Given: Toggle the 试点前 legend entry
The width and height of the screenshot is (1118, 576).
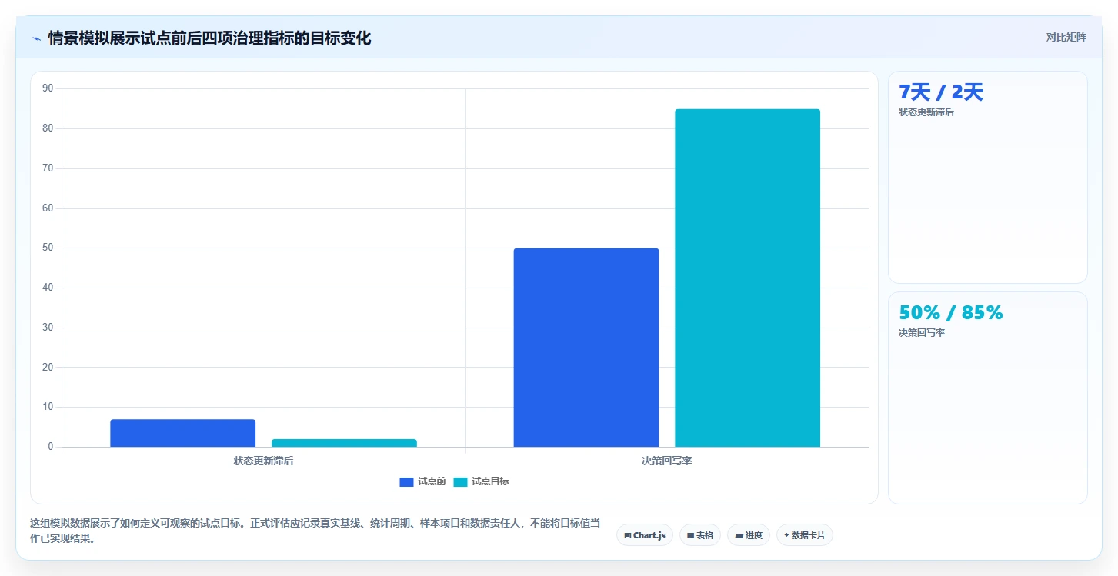Looking at the screenshot, I should (422, 481).
